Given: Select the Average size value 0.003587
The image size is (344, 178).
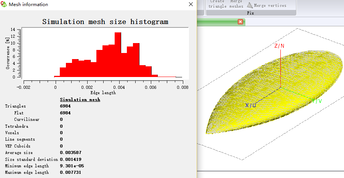Looking at the screenshot, I should tap(70, 152).
